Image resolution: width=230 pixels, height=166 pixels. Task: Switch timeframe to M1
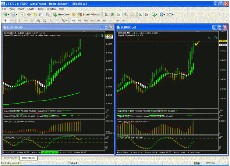(74, 21)
